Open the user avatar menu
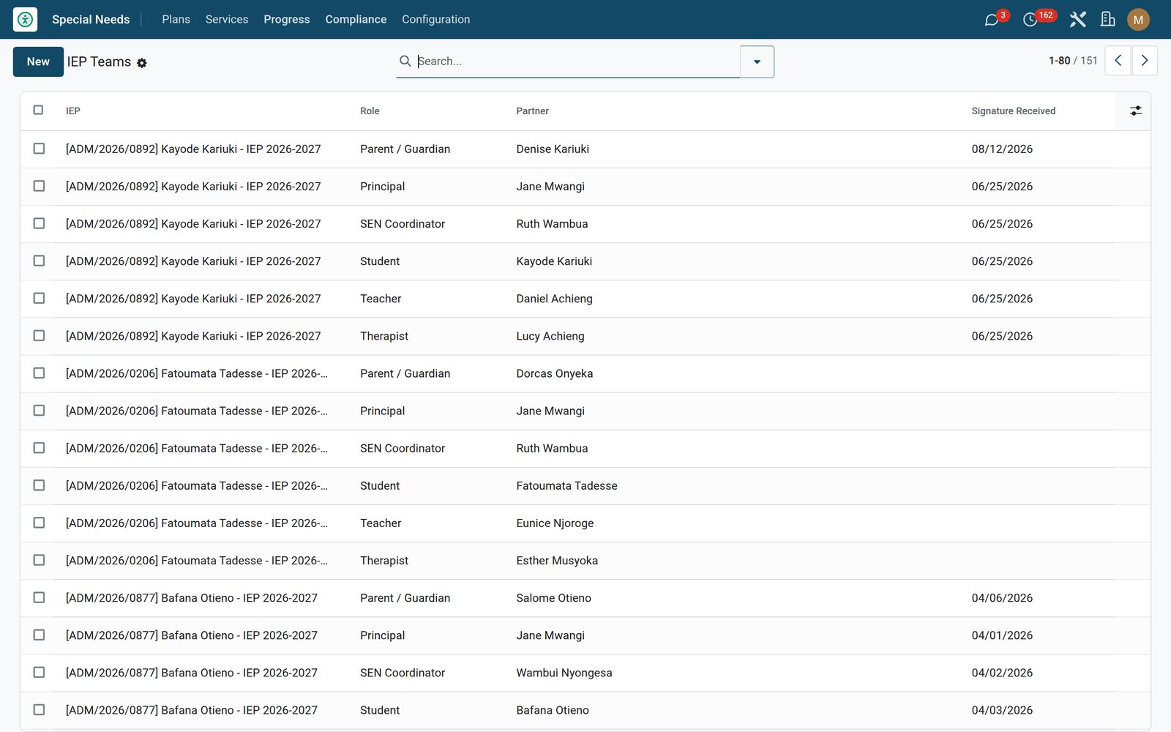This screenshot has height=732, width=1171. 1138,20
